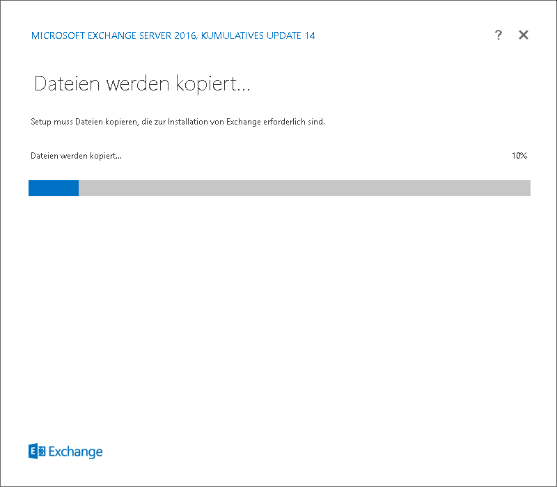Screen dimensions: 557x487
Task: Click the blue filled progress bar segment
Action: click(54, 188)
